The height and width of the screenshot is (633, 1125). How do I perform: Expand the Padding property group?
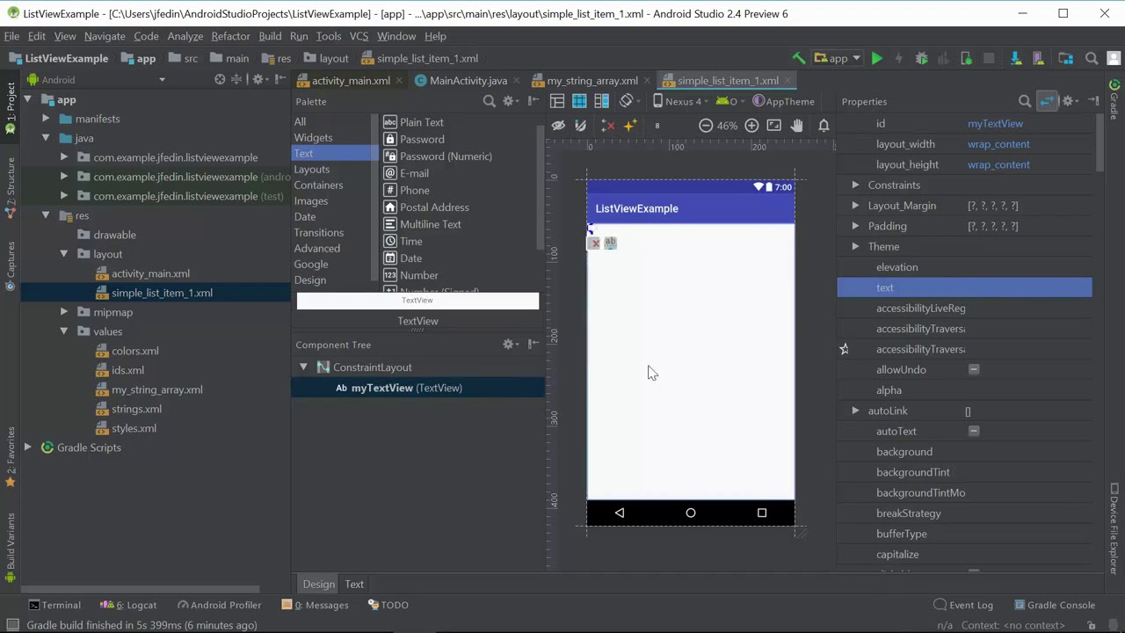(x=855, y=226)
